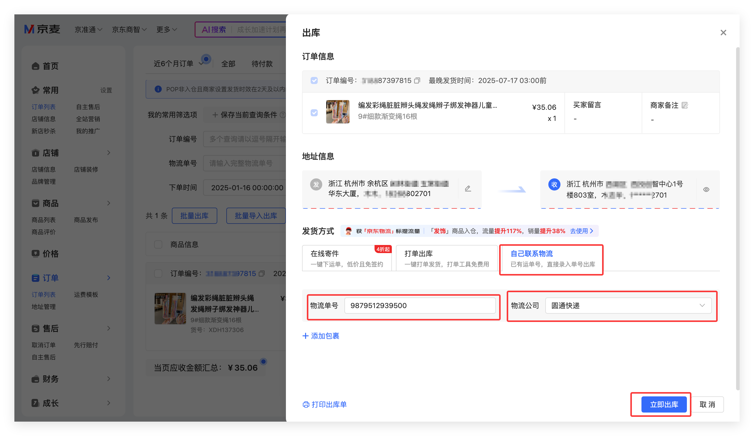Click the panel's vertical scrollbar

point(737,219)
